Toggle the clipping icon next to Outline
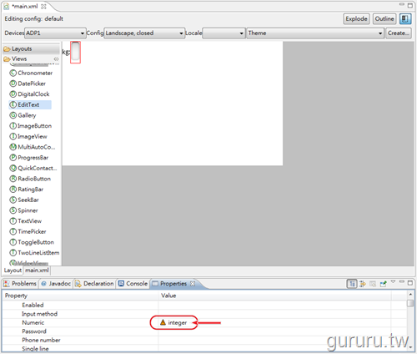The height and width of the screenshot is (354, 417). tap(405, 19)
